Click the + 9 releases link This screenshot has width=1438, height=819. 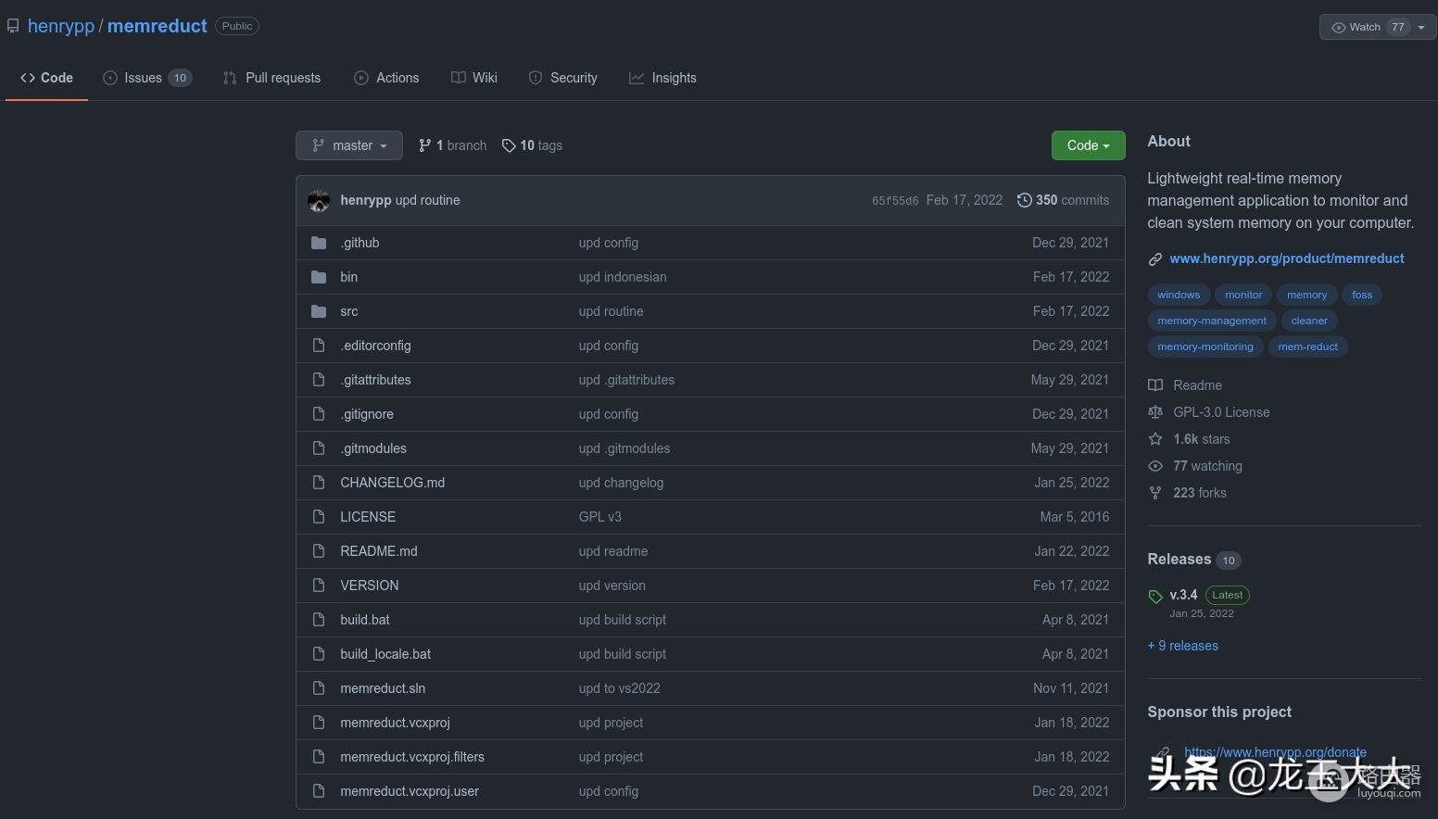click(1182, 646)
